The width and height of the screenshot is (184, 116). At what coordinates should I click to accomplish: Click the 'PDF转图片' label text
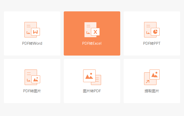pos(32,91)
